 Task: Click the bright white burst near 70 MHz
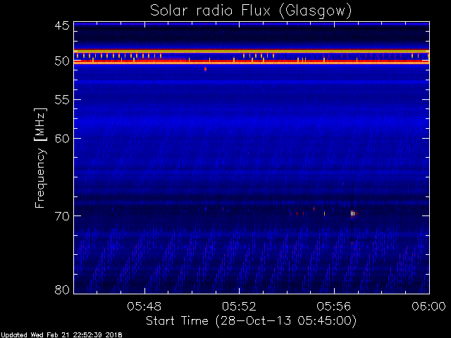pyautogui.click(x=352, y=213)
